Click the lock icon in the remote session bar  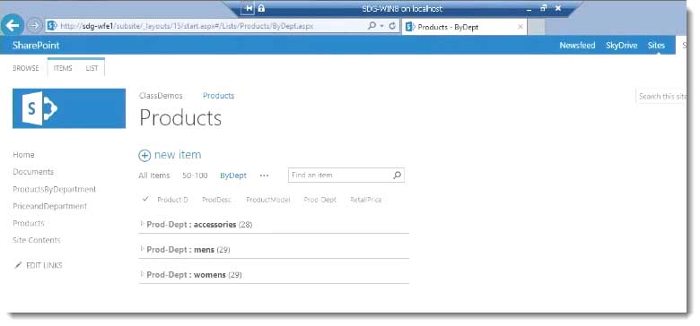point(261,8)
